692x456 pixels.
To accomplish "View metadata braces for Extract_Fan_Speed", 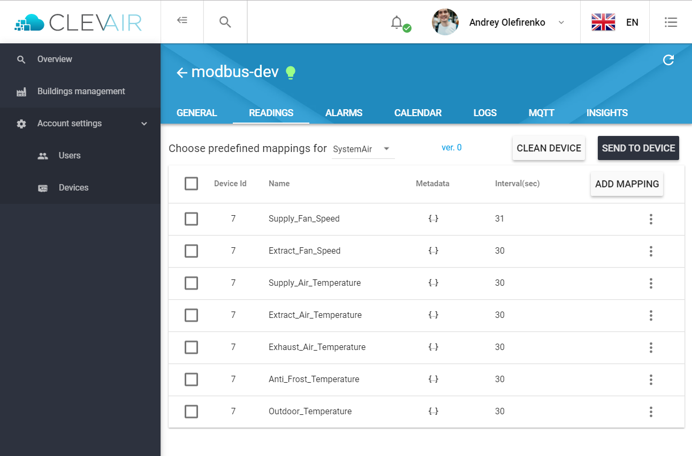I will (x=434, y=251).
